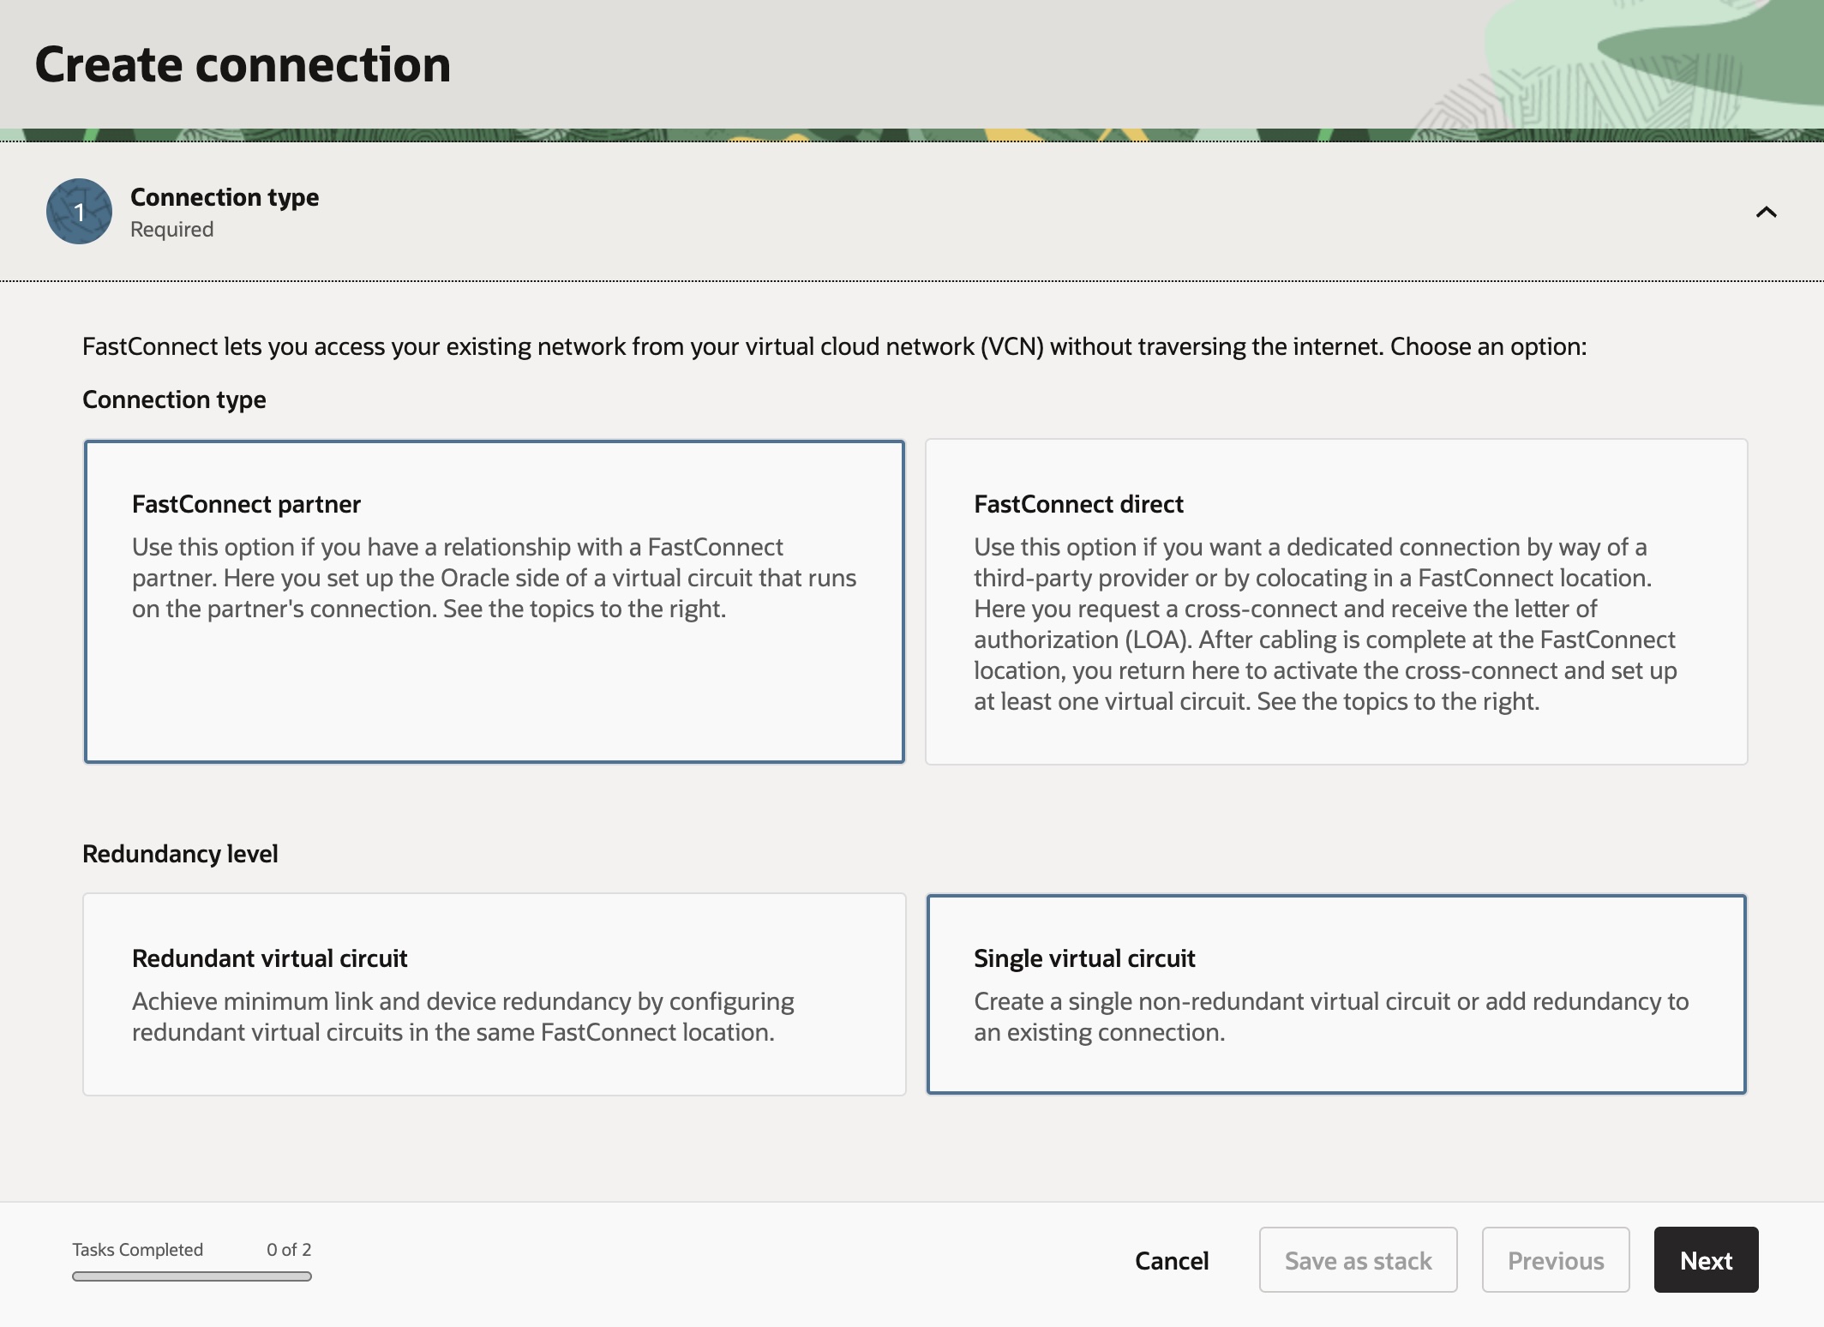Collapse the Connection type section chevron

click(x=1766, y=212)
